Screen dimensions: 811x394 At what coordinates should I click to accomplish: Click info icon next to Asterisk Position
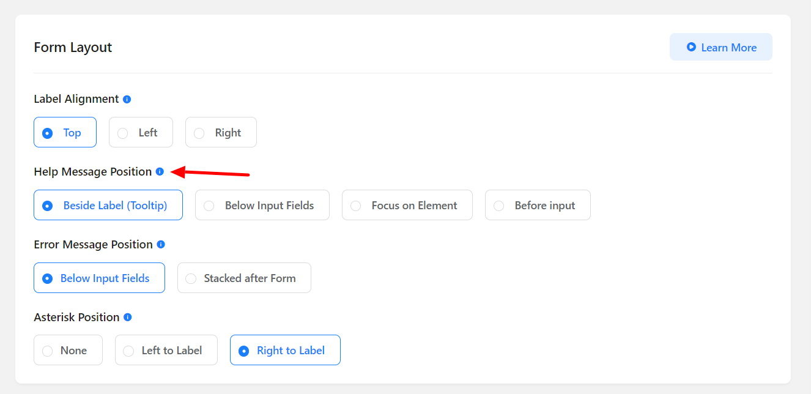pyautogui.click(x=128, y=318)
